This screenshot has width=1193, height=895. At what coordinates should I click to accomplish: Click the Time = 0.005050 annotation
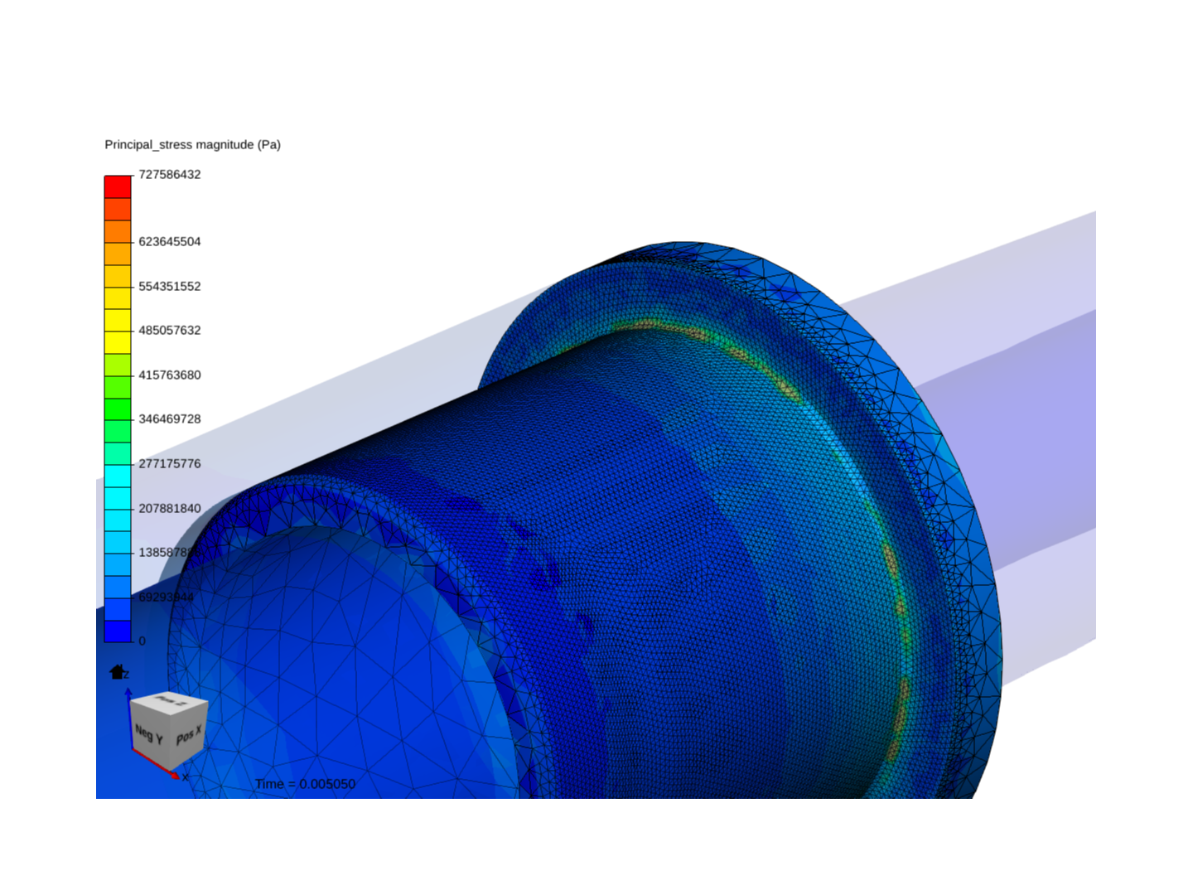pyautogui.click(x=305, y=784)
